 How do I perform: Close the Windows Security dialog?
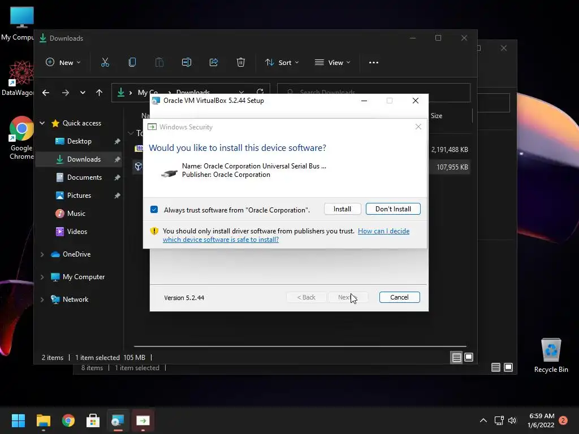tap(418, 127)
